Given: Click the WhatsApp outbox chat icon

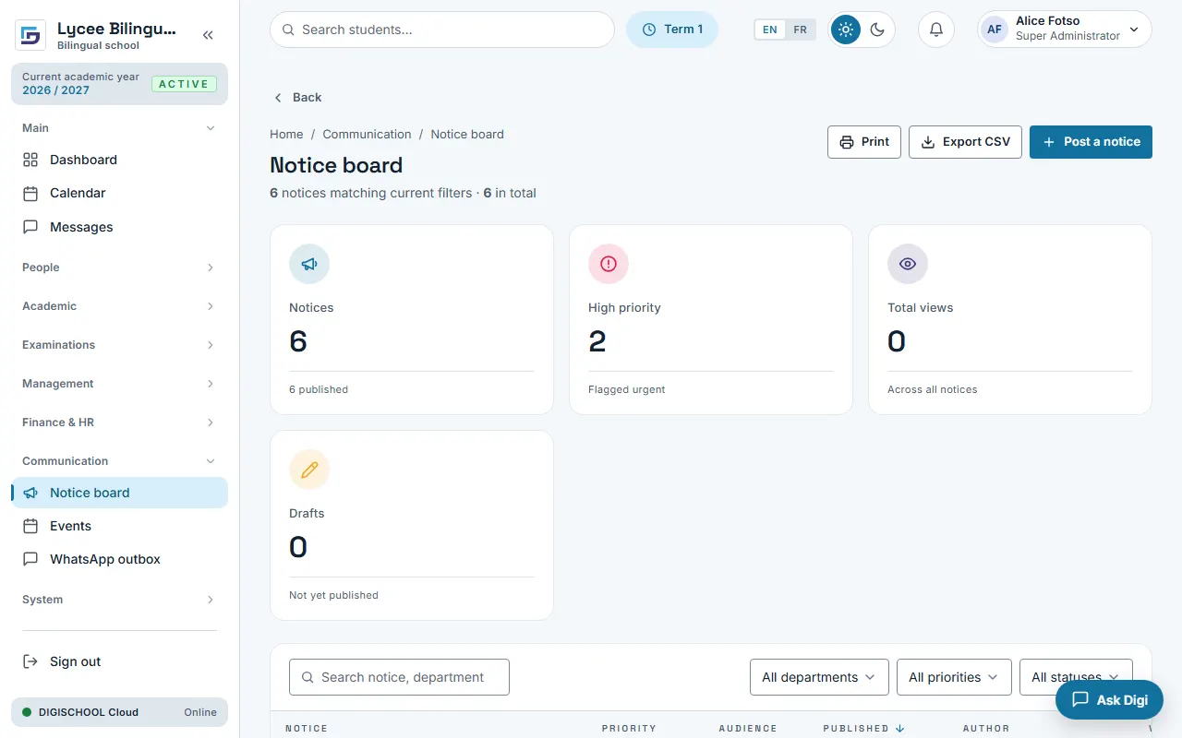Looking at the screenshot, I should point(30,559).
